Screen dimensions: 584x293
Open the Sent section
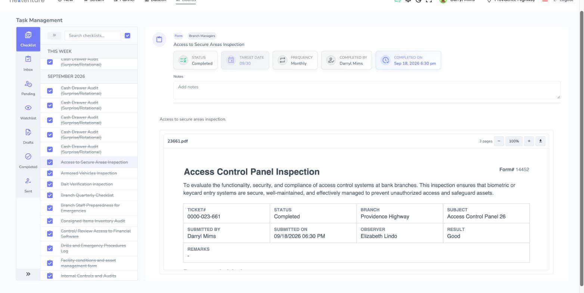[x=28, y=185]
